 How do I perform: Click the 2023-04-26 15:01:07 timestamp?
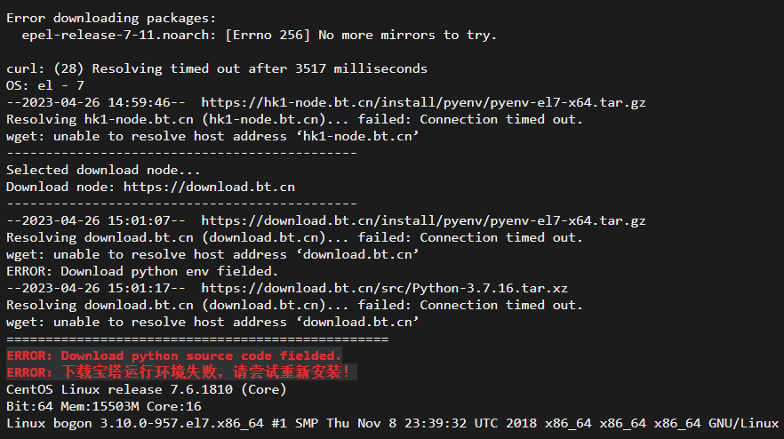click(x=95, y=220)
